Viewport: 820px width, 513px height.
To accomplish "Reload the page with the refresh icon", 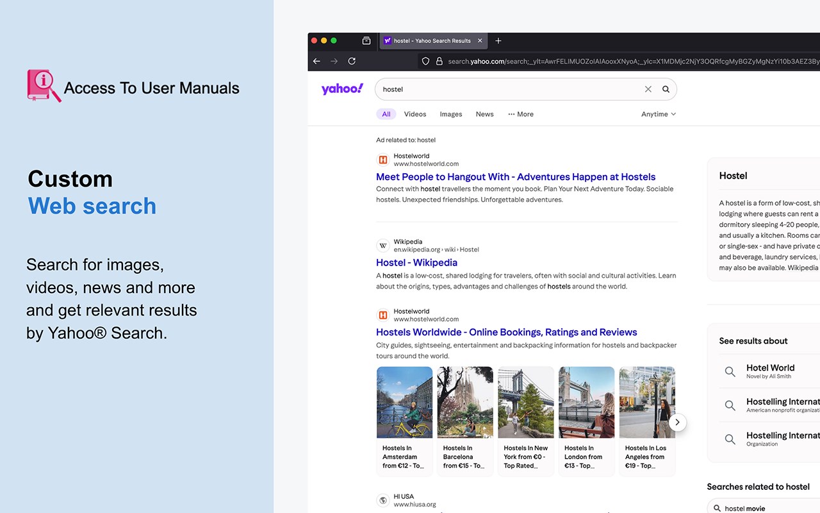I will 352,61.
